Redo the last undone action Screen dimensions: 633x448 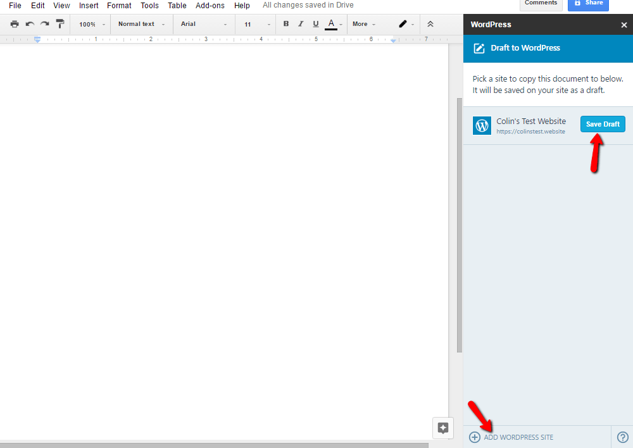click(45, 24)
